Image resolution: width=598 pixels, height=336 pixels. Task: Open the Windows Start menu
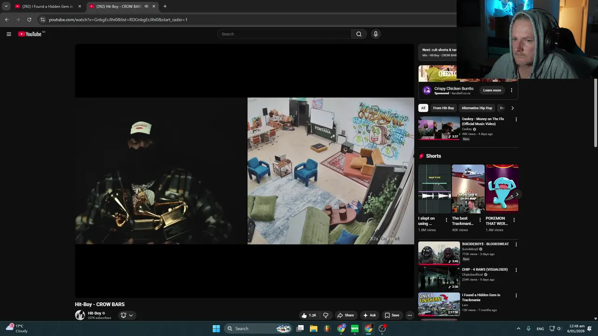[216, 329]
